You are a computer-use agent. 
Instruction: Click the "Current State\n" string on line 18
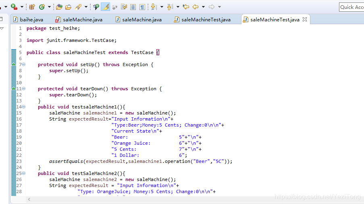(x=135, y=131)
